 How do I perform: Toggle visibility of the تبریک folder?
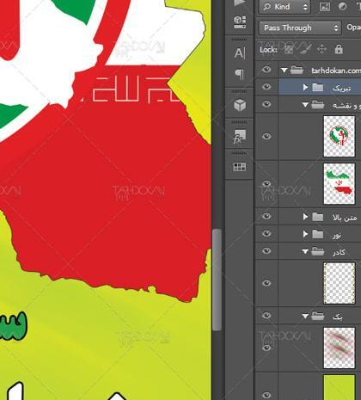[266, 87]
